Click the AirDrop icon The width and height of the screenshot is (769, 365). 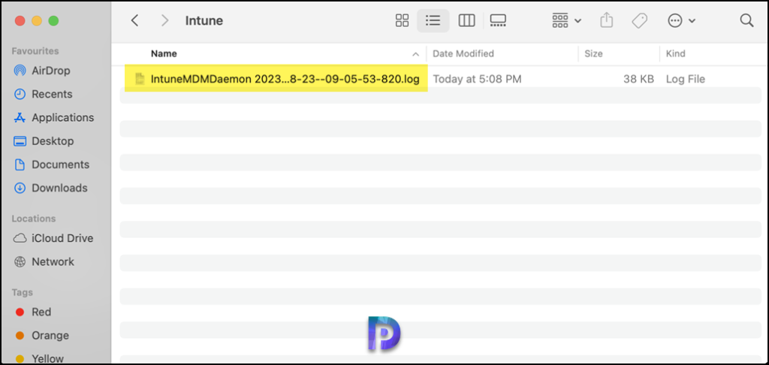(20, 71)
